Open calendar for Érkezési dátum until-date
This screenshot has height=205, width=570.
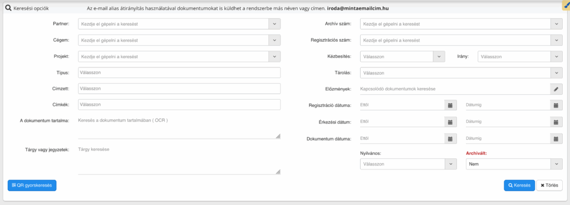556,122
